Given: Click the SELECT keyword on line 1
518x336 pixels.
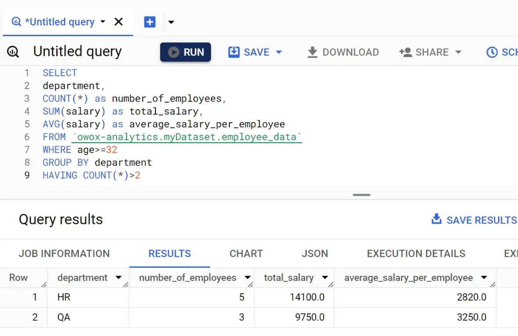Looking at the screenshot, I should click(x=60, y=73).
